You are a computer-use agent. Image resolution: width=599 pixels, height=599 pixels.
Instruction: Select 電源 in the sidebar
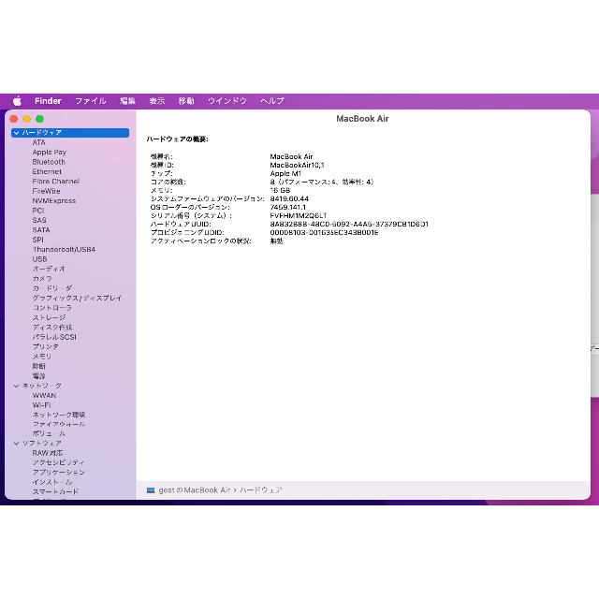39,376
